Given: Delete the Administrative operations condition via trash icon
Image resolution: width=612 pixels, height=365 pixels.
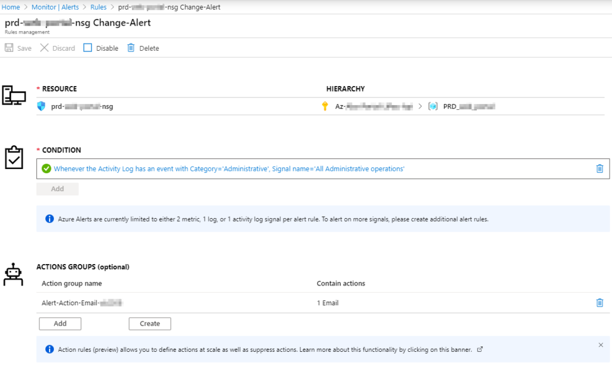Looking at the screenshot, I should click(599, 169).
